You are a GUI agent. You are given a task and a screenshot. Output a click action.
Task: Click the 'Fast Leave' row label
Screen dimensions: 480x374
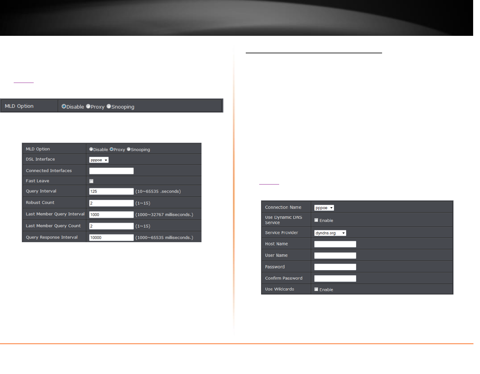(x=37, y=181)
